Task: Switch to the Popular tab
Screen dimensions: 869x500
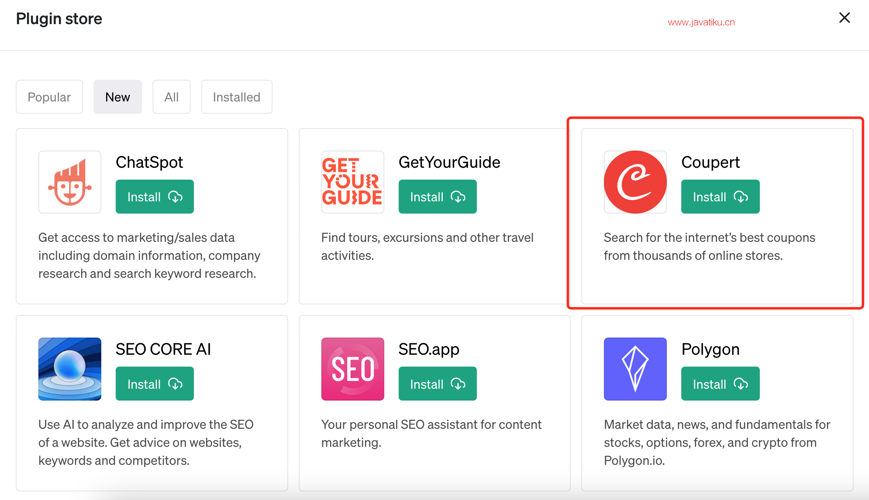Action: tap(49, 97)
